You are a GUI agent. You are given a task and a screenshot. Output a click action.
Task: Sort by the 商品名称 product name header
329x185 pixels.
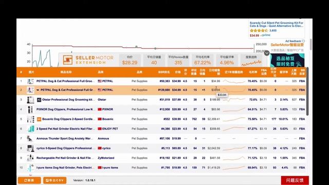point(66,72)
